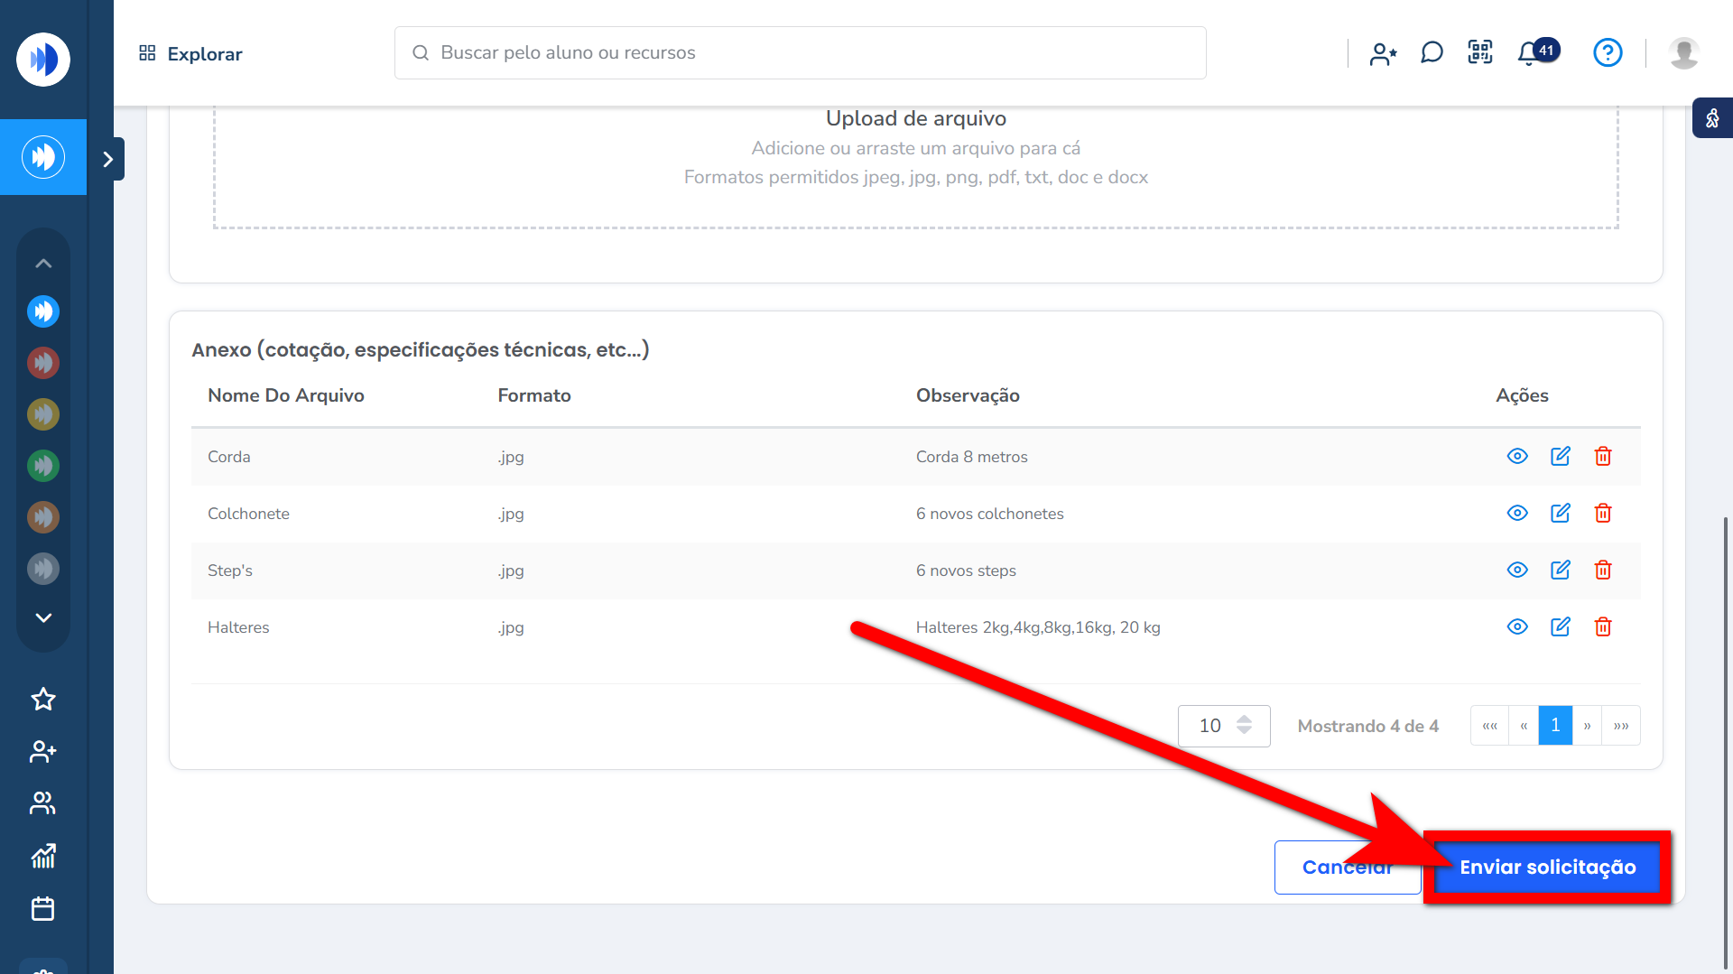Click the Enviar solicitação button
Screen dimensions: 1733x974
point(1547,867)
